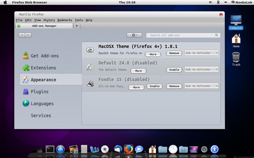Open the Plugins category
The image size is (254, 158).
36,92
